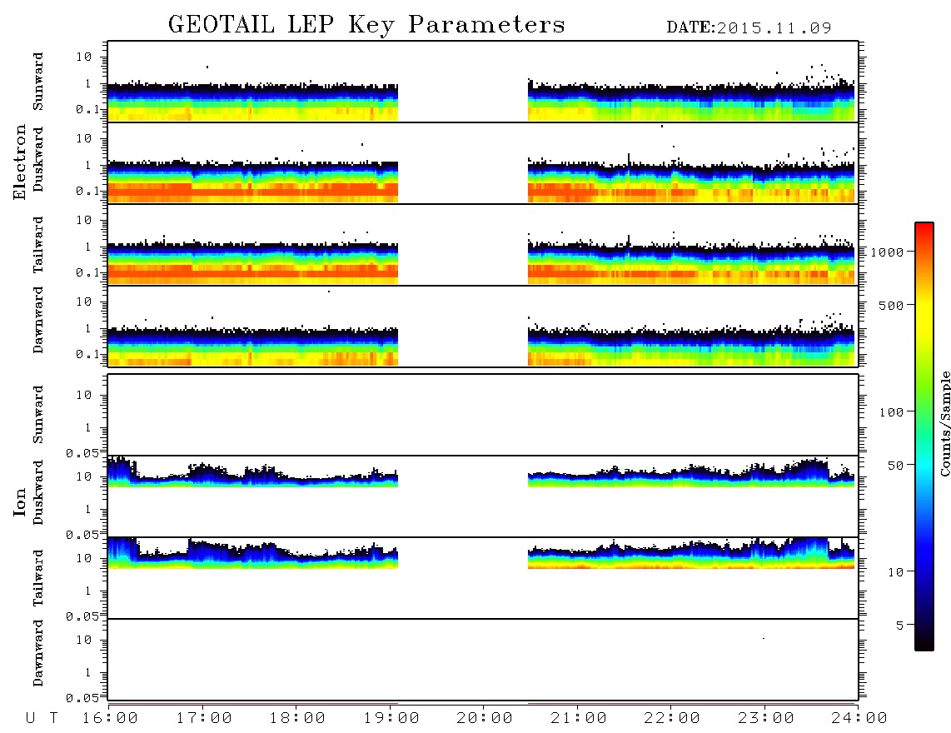Image resolution: width=951 pixels, height=733 pixels.
Task: Click the '0.05' tick of the Ion Sunward panel
Action: 82,452
